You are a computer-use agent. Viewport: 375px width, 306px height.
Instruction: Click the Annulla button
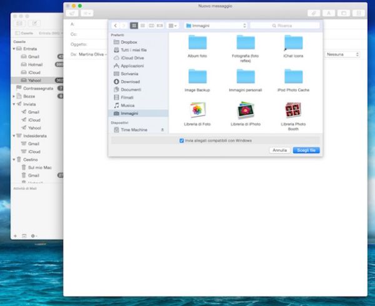279,151
